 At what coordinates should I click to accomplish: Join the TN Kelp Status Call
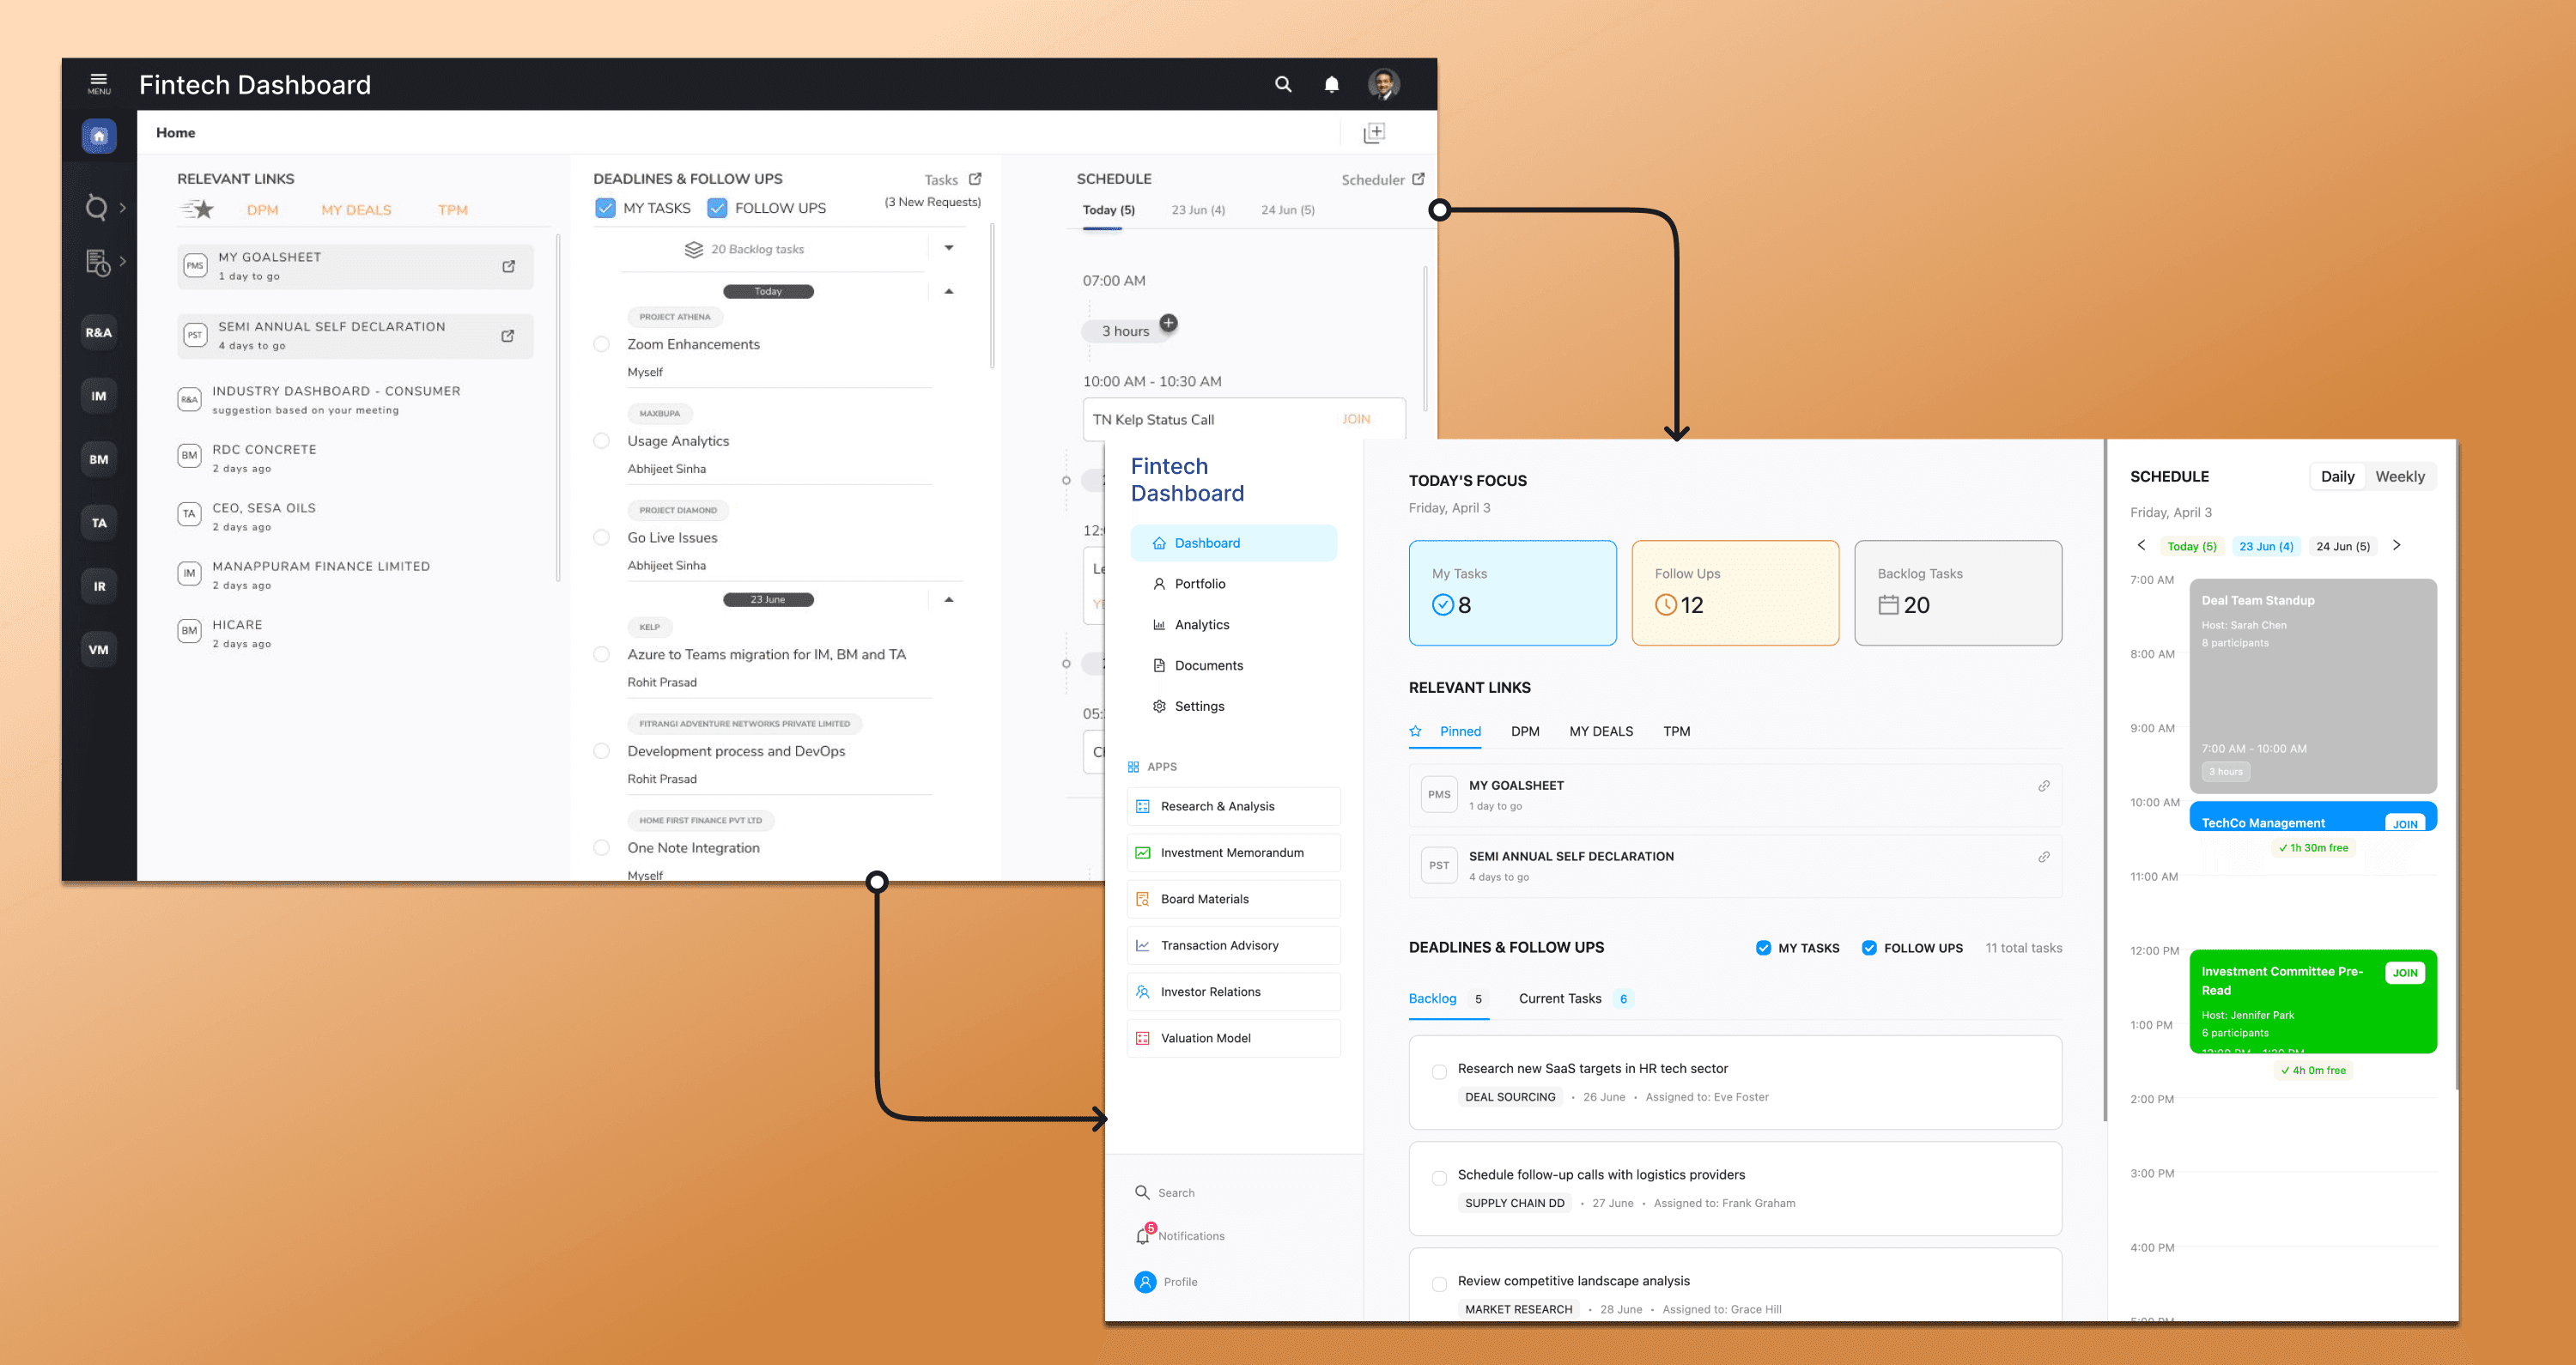1355,420
